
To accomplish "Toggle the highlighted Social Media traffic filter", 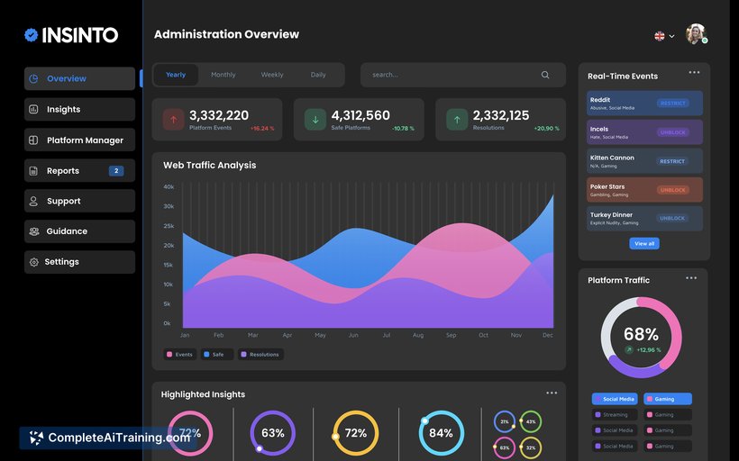I will 615,399.
